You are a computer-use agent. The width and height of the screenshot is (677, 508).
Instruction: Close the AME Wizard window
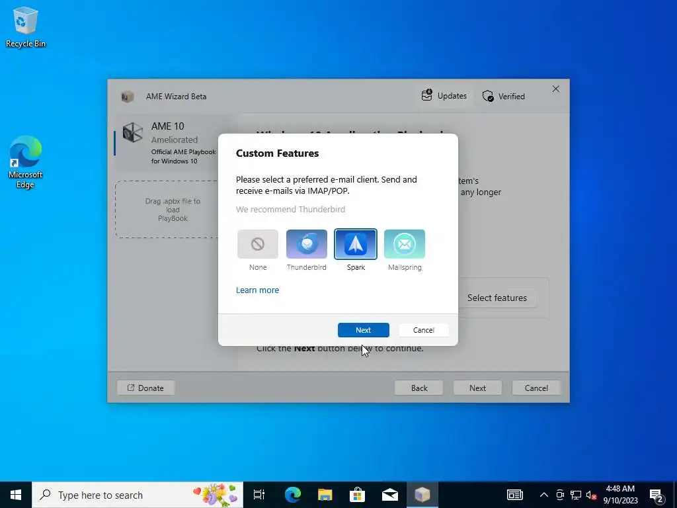[555, 89]
